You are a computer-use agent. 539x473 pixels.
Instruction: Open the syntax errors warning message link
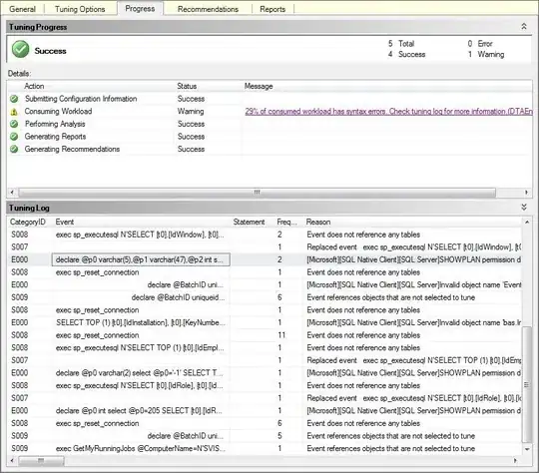(388, 112)
